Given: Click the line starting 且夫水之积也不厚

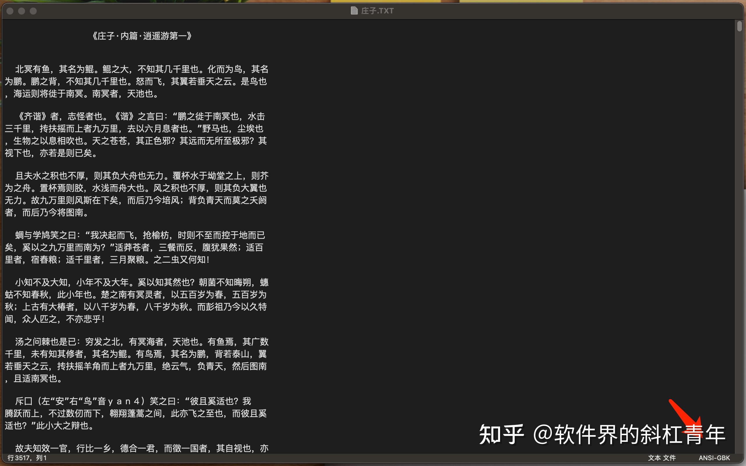Looking at the screenshot, I should pos(142,176).
